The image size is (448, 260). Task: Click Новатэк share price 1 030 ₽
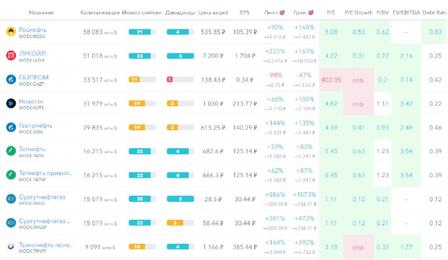point(213,103)
